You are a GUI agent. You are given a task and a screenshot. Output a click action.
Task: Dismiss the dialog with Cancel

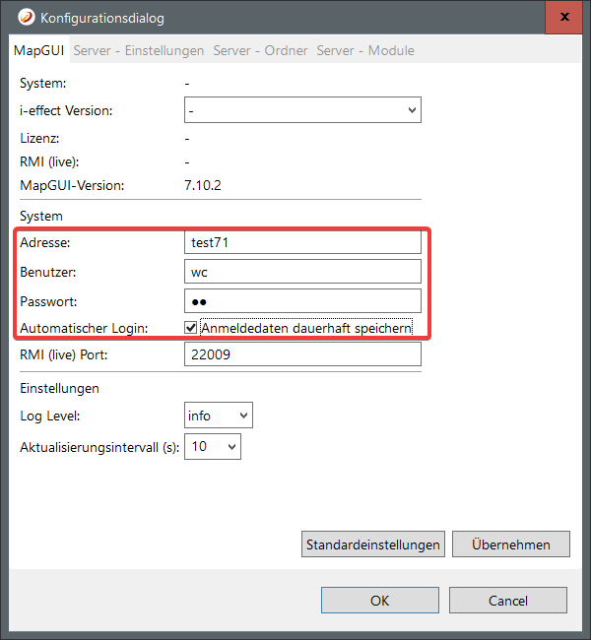507,600
